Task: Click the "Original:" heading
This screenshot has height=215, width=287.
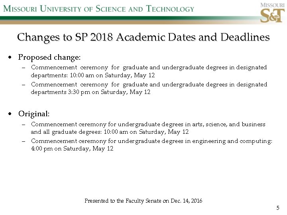Action: coord(34,114)
